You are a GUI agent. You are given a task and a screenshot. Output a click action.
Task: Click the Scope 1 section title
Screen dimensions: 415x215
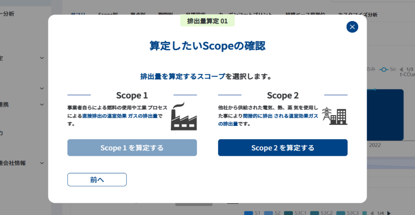pyautogui.click(x=132, y=95)
